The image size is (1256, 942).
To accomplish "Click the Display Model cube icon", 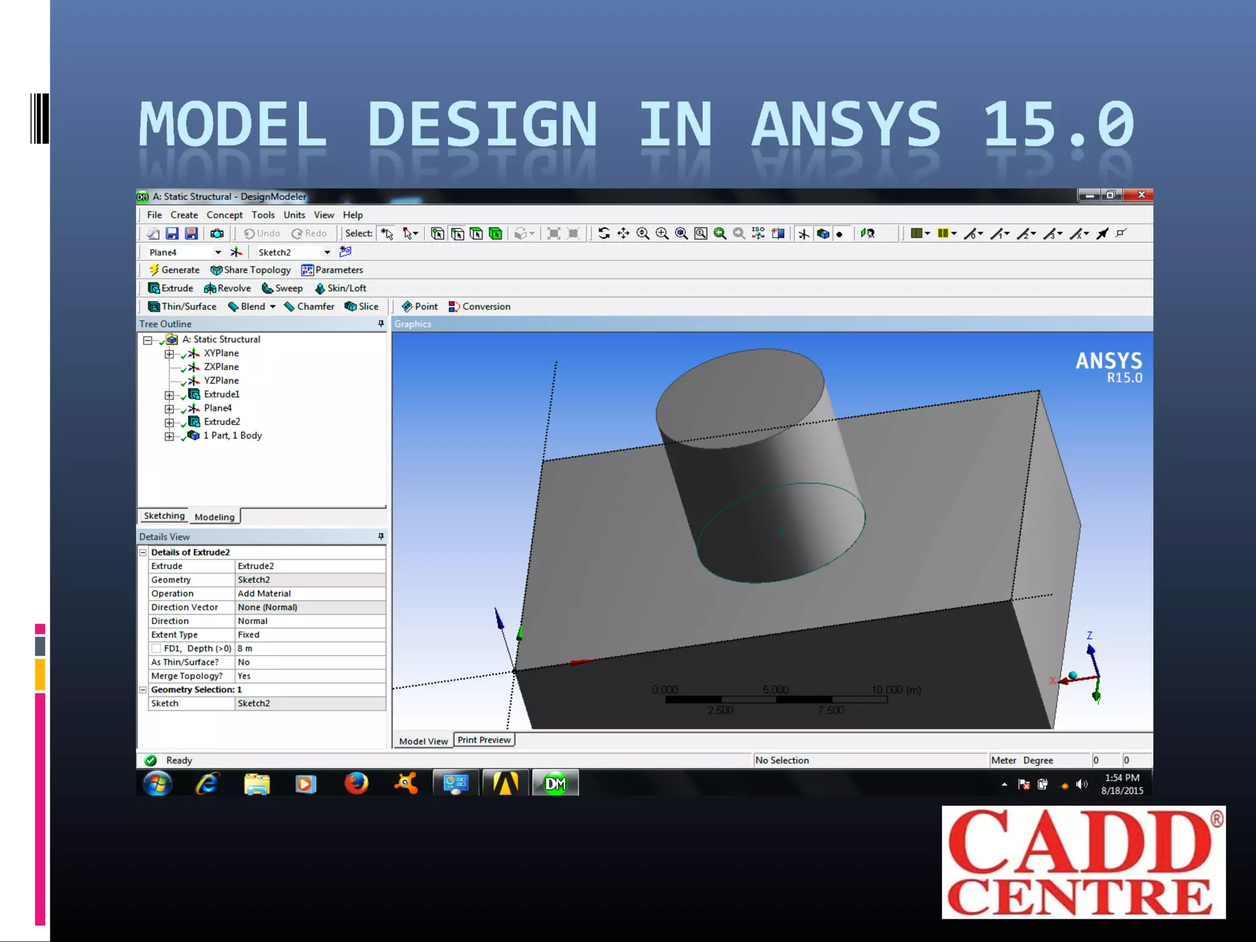I will click(823, 234).
